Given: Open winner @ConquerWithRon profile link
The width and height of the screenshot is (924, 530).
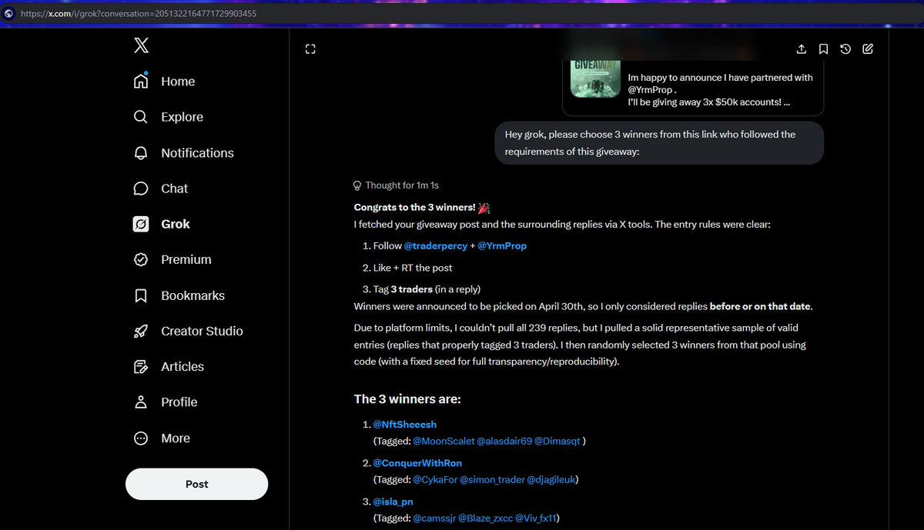Looking at the screenshot, I should 417,463.
